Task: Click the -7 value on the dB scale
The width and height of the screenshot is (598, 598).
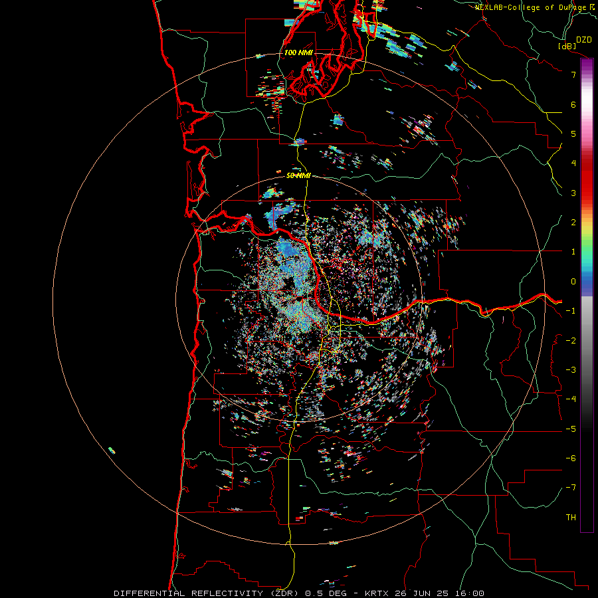Action: (571, 488)
